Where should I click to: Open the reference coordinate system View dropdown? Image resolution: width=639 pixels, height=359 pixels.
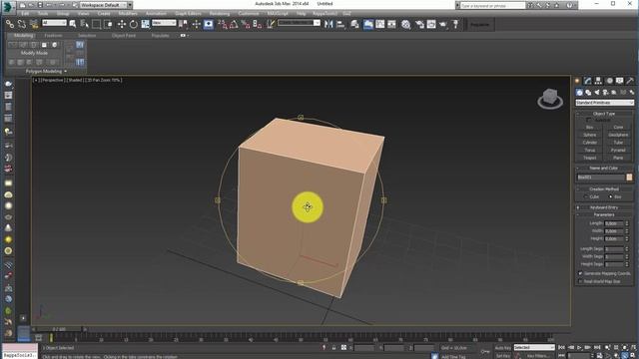164,23
